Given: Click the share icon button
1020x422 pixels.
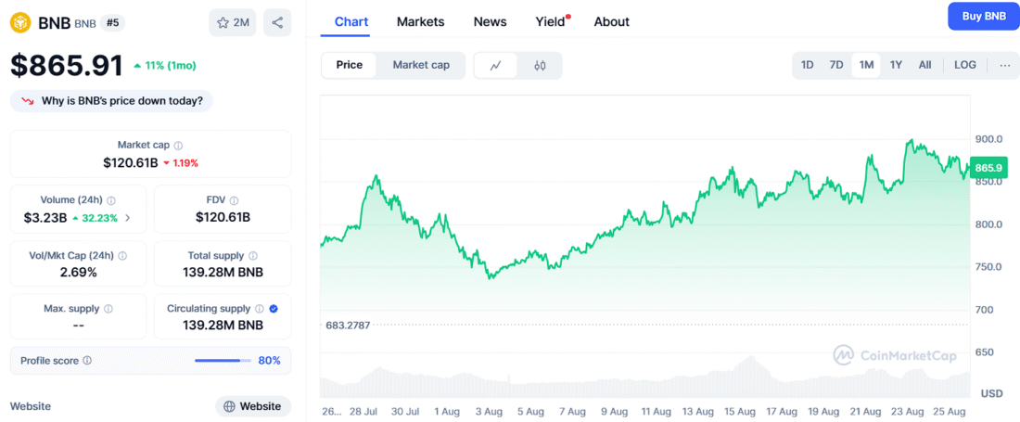Looking at the screenshot, I should (x=278, y=22).
